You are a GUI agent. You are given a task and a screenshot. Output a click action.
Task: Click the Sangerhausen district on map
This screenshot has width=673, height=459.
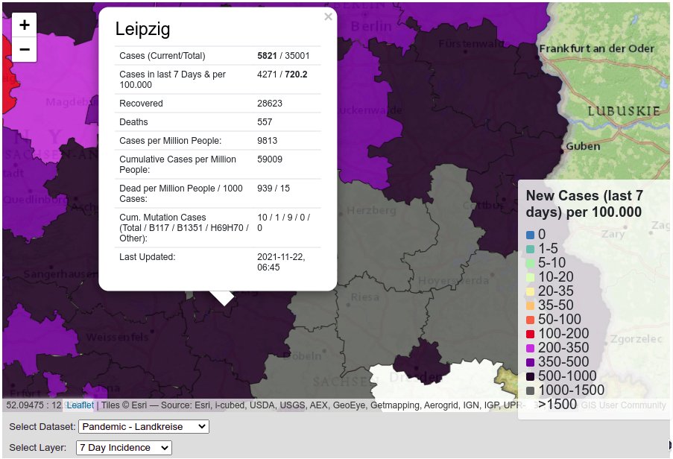point(60,273)
